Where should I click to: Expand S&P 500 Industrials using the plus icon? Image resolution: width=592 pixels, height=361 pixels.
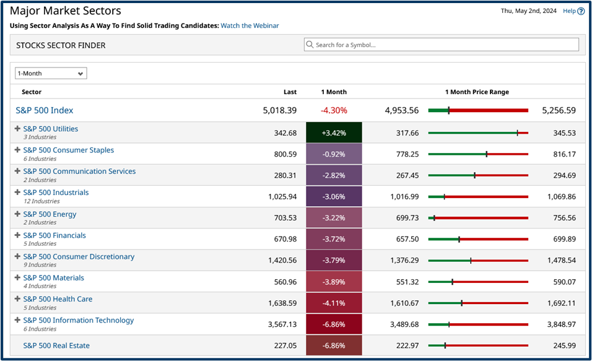(x=17, y=193)
